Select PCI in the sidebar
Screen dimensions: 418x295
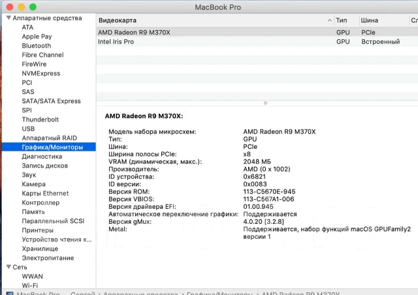pos(27,83)
